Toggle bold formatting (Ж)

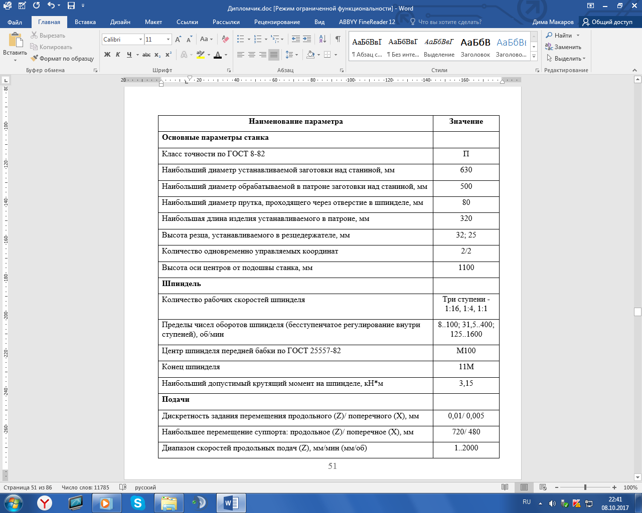point(107,55)
